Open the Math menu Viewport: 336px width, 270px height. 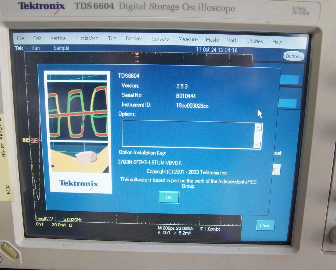pos(232,41)
